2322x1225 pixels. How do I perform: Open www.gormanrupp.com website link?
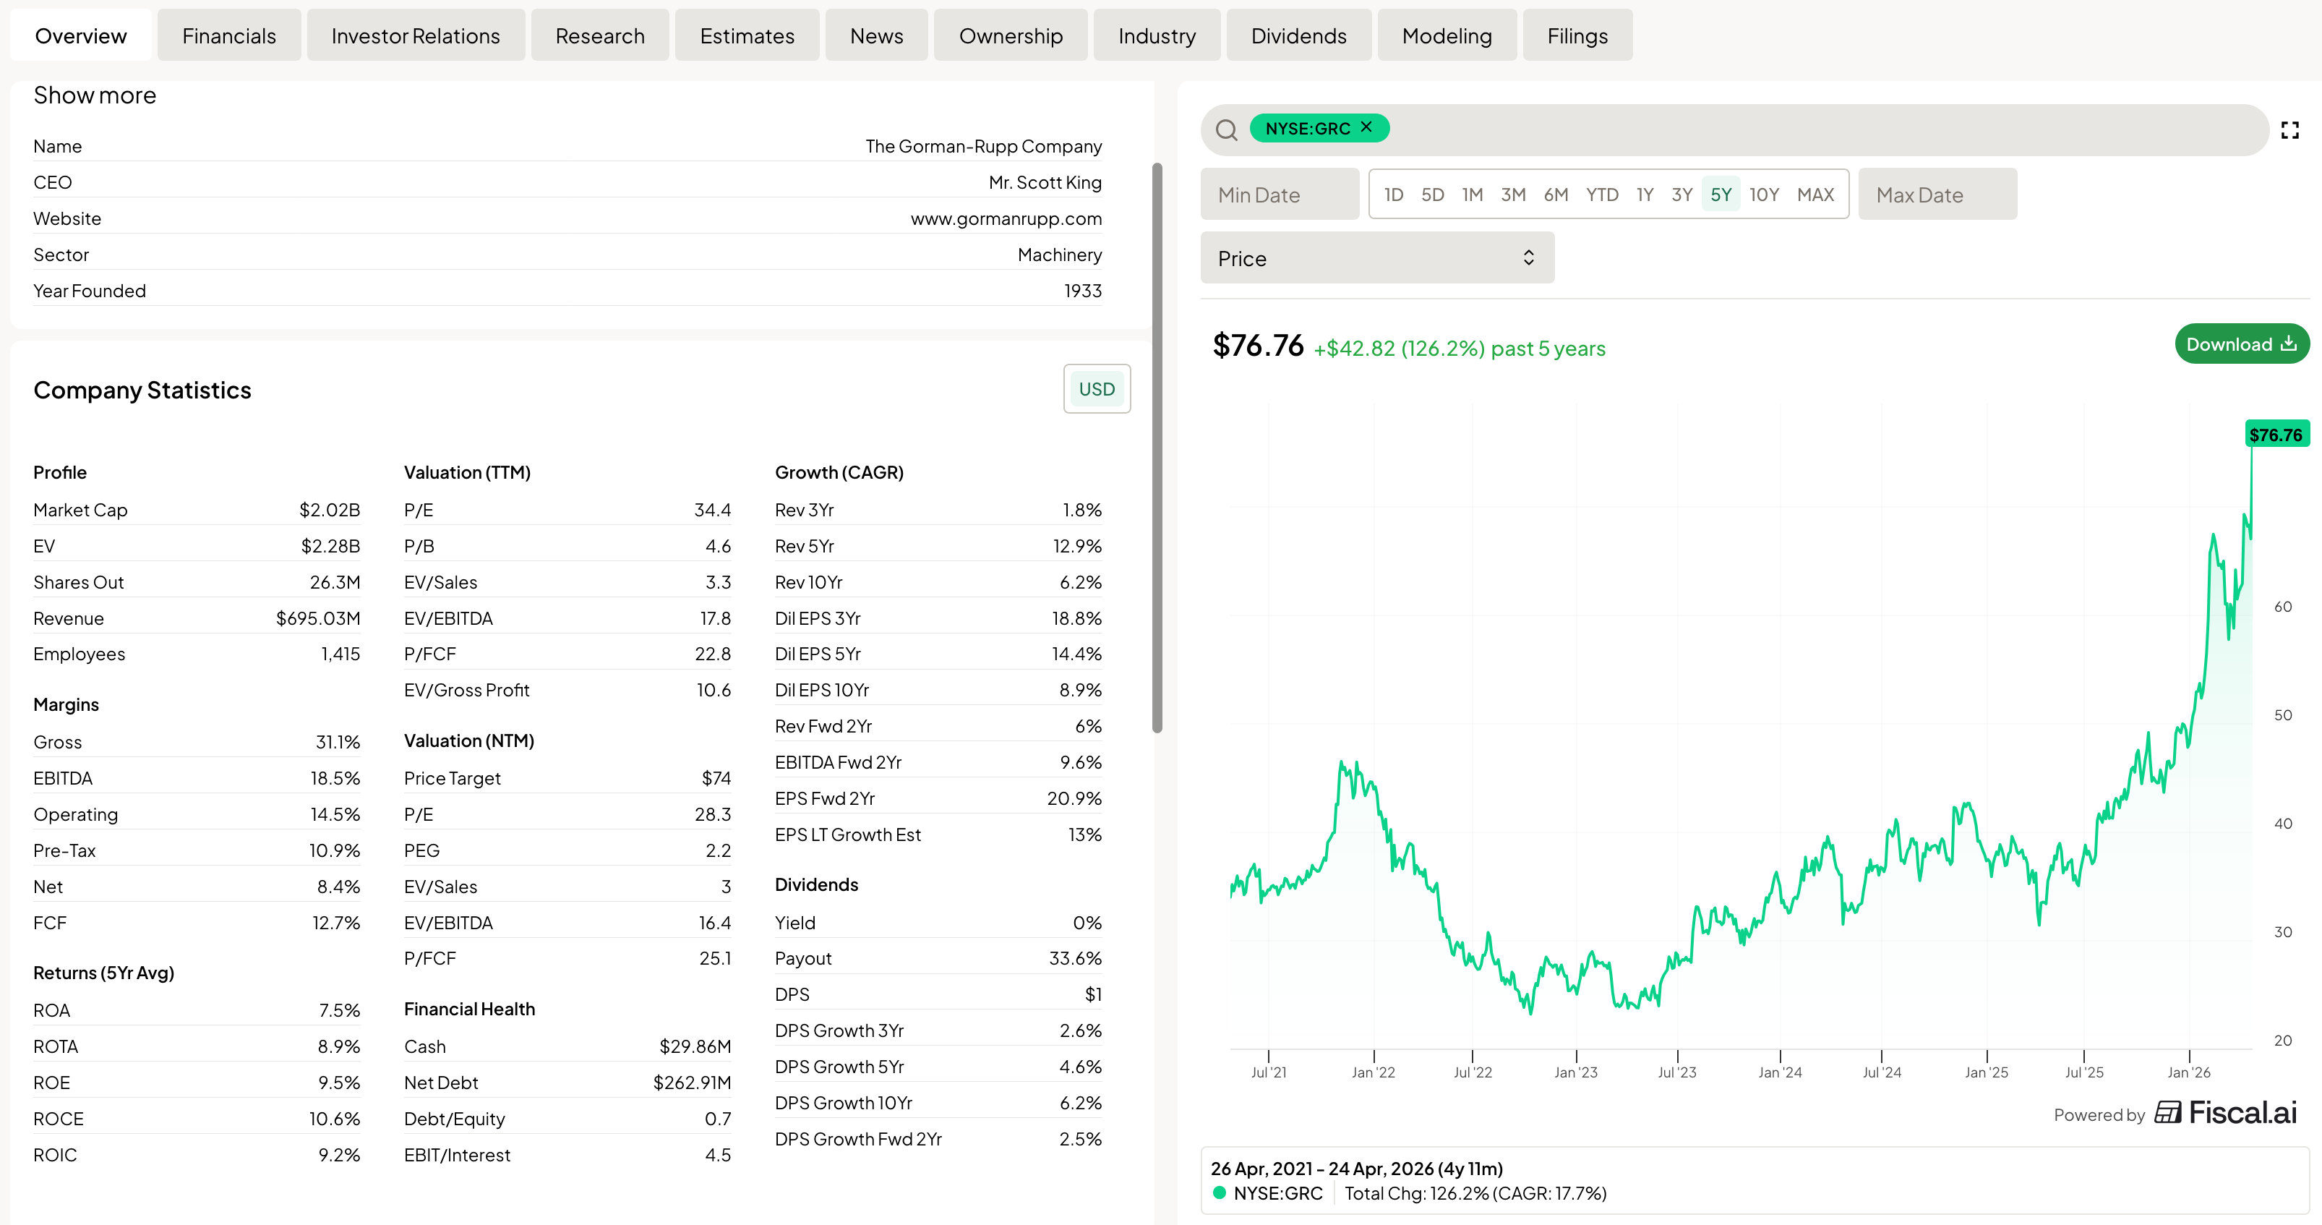click(x=1005, y=219)
